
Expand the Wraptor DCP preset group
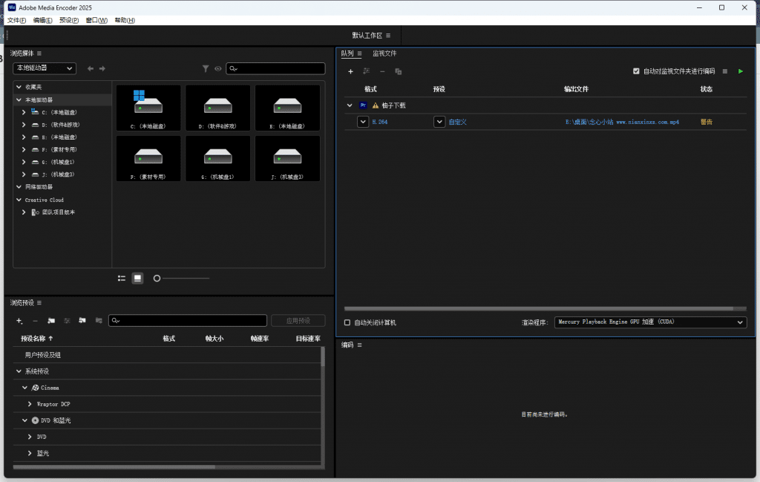[x=30, y=404]
